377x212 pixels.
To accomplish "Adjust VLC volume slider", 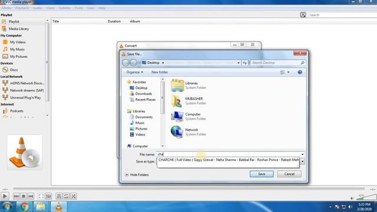I will coord(366,198).
